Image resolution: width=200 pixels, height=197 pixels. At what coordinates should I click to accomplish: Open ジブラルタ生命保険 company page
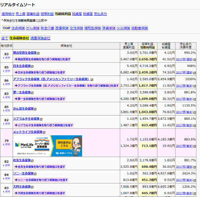(26, 119)
